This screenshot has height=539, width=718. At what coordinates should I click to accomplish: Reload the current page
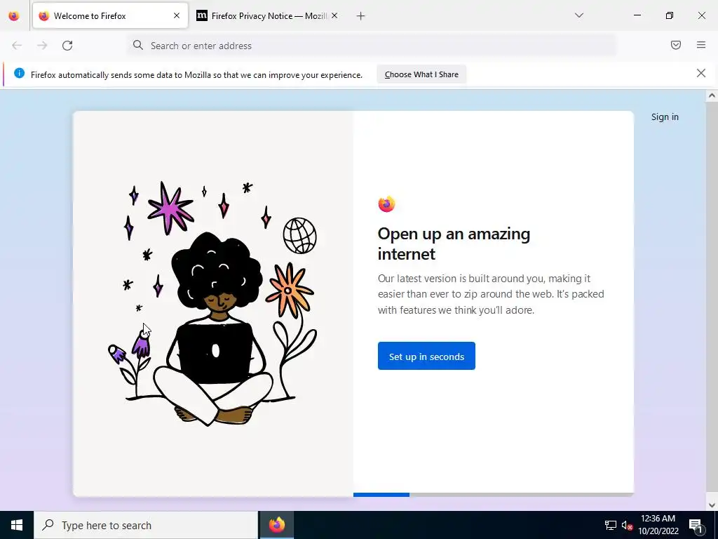pos(67,46)
